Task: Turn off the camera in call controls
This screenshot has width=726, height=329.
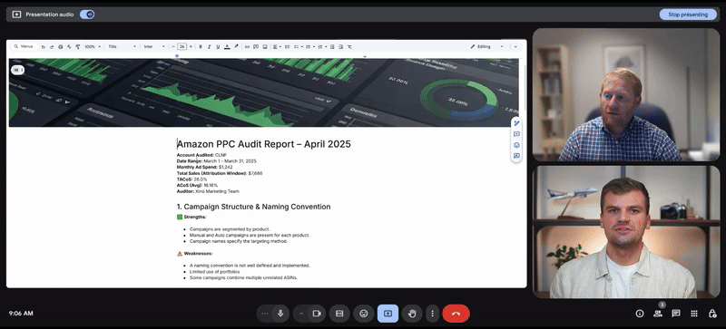Action: [317, 314]
